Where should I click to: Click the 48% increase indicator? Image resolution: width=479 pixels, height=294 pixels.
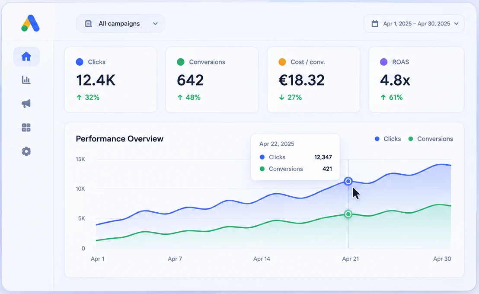189,97
